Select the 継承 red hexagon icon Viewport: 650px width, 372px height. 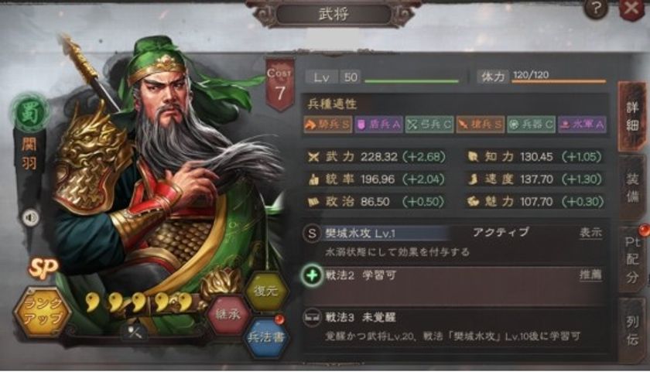pyautogui.click(x=228, y=315)
